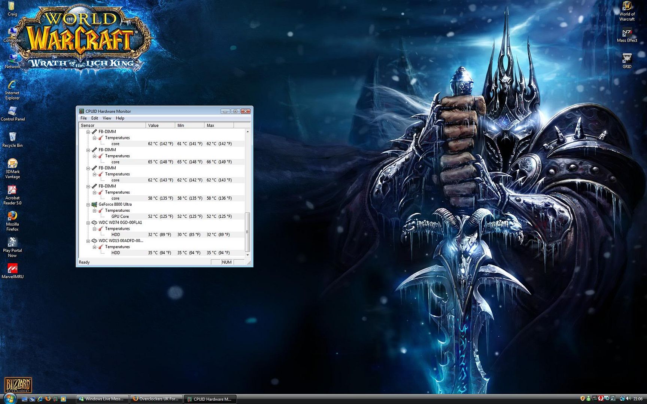Click the network connection tray icon
The width and height of the screenshot is (647, 404).
click(x=622, y=398)
